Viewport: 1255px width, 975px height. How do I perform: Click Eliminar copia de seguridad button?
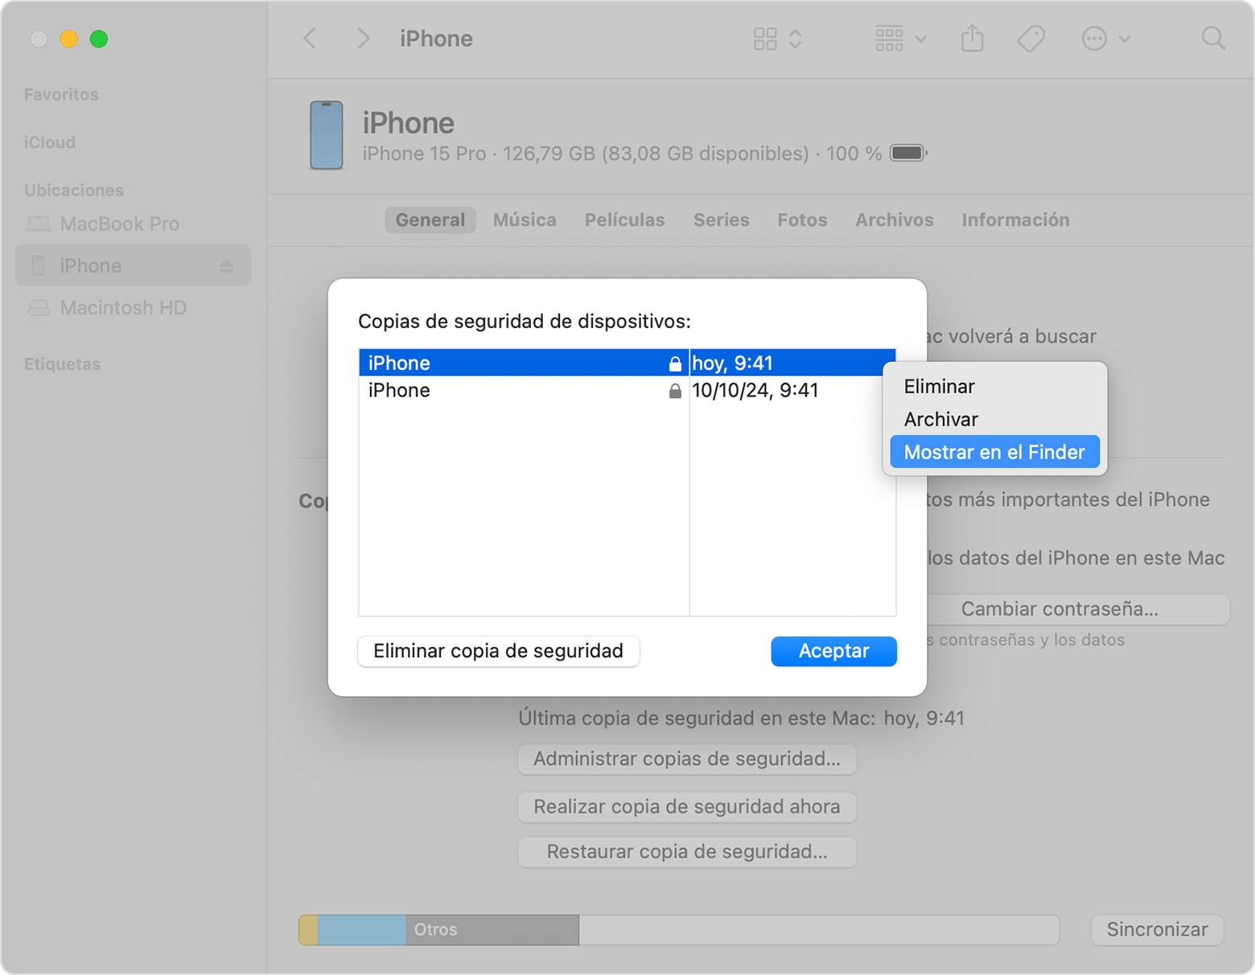tap(499, 651)
